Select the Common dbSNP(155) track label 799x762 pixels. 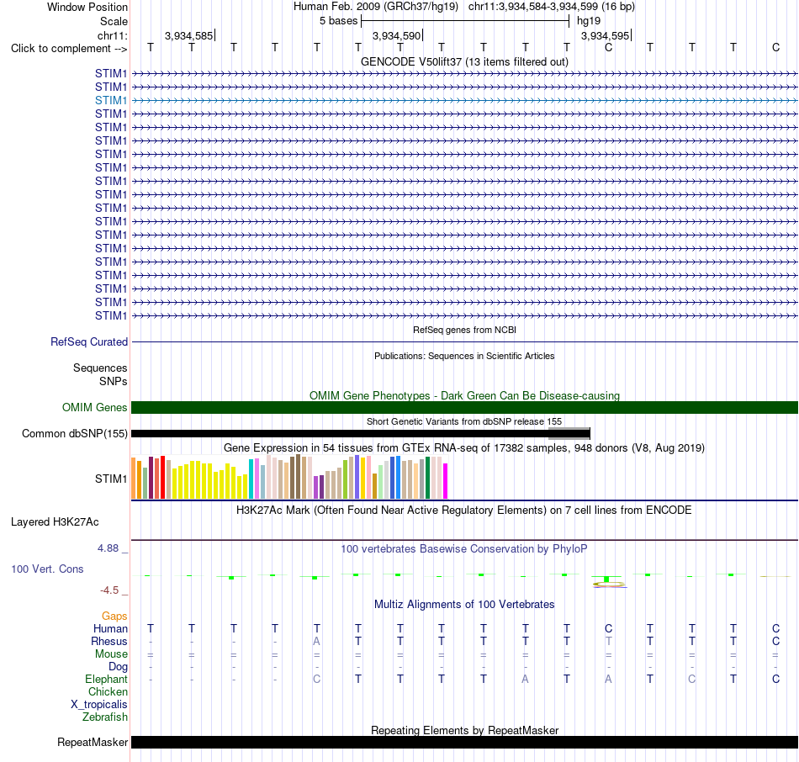point(74,434)
